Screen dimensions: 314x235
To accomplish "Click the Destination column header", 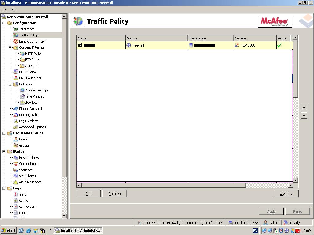I will point(211,38).
